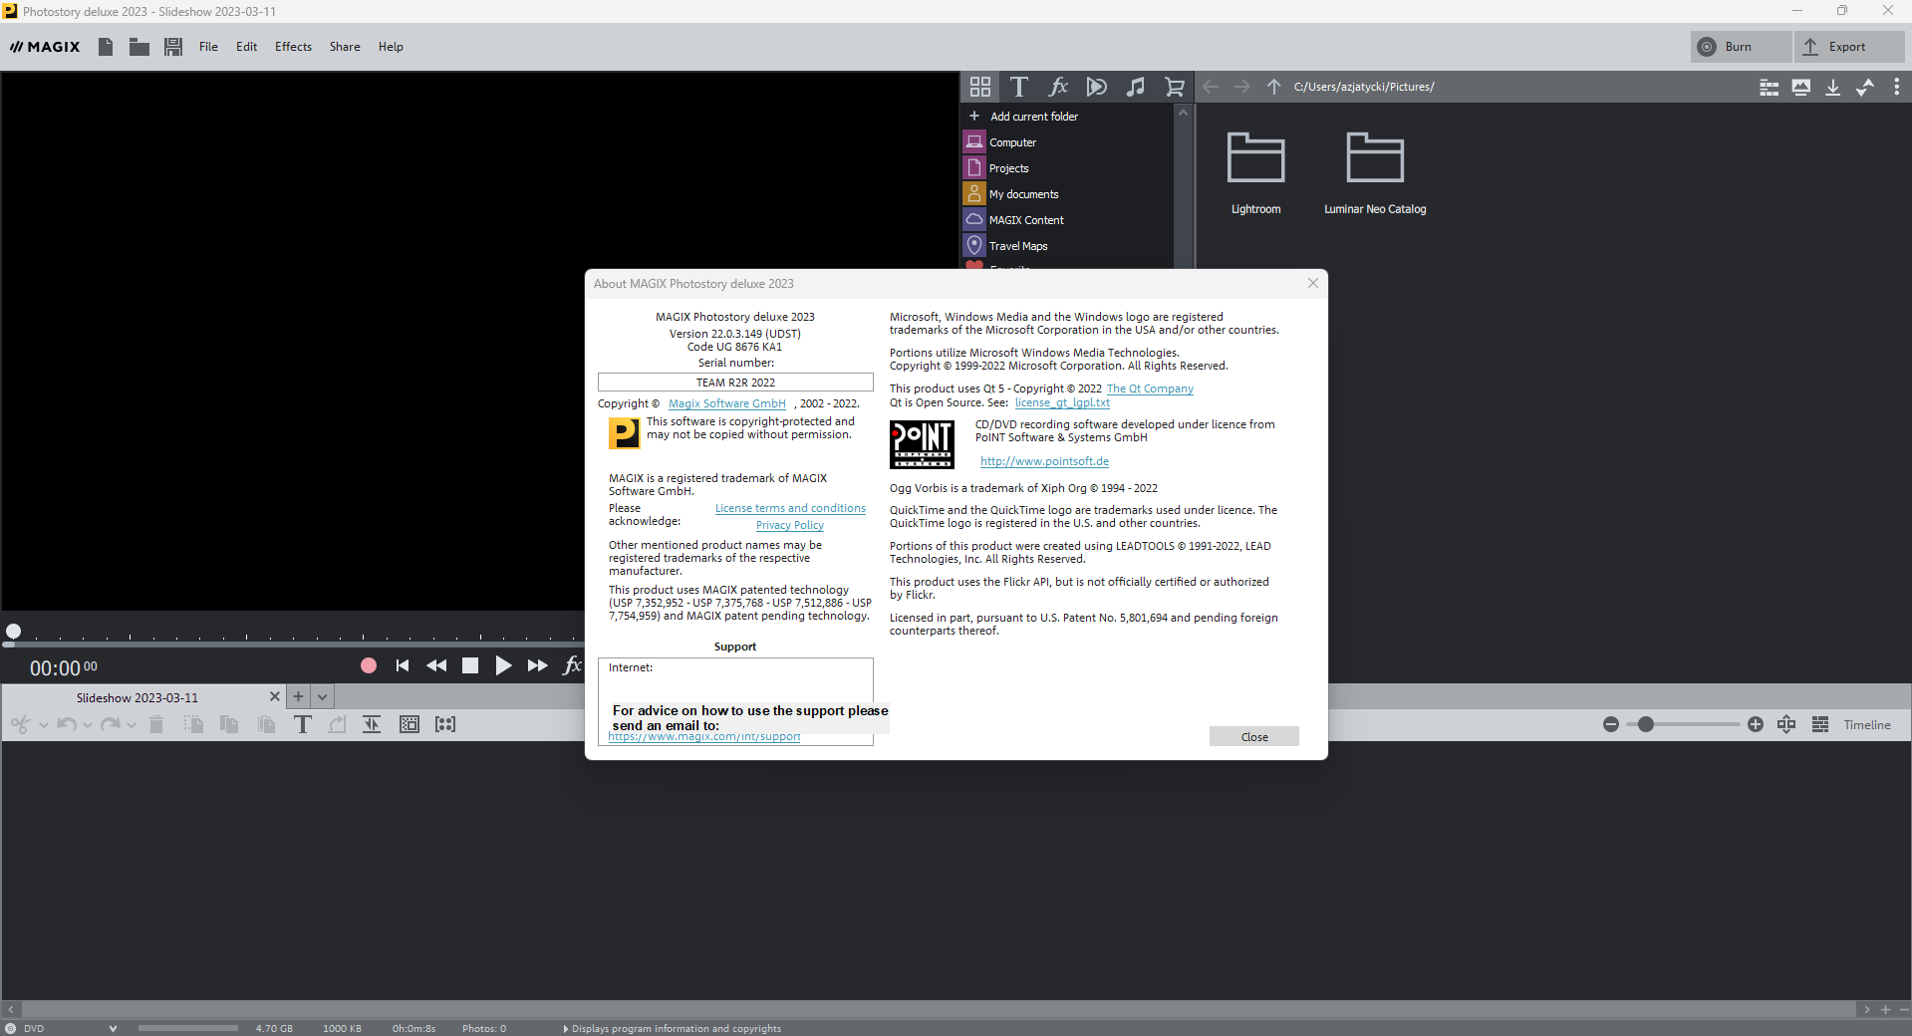Save the project with the floppy disk icon
Screen dimensions: 1912x1036
(x=173, y=47)
